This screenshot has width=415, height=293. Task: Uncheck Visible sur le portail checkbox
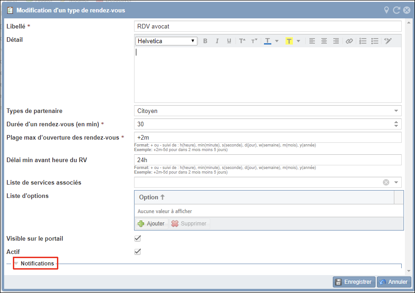[x=137, y=238]
